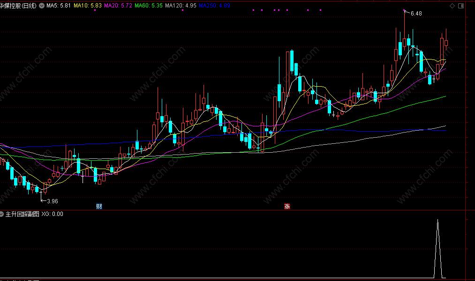Click the 3.96 low price label
The width and height of the screenshot is (475, 281).
[x=53, y=201]
